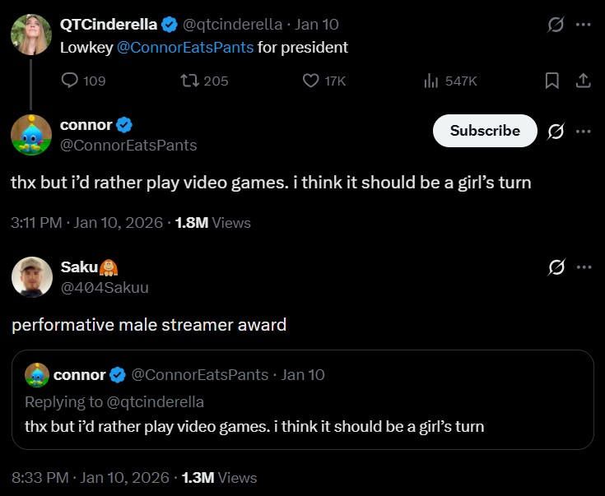Screen dimensions: 605x496
Task: Open QTCinderella's profile picture
Action: 31,35
